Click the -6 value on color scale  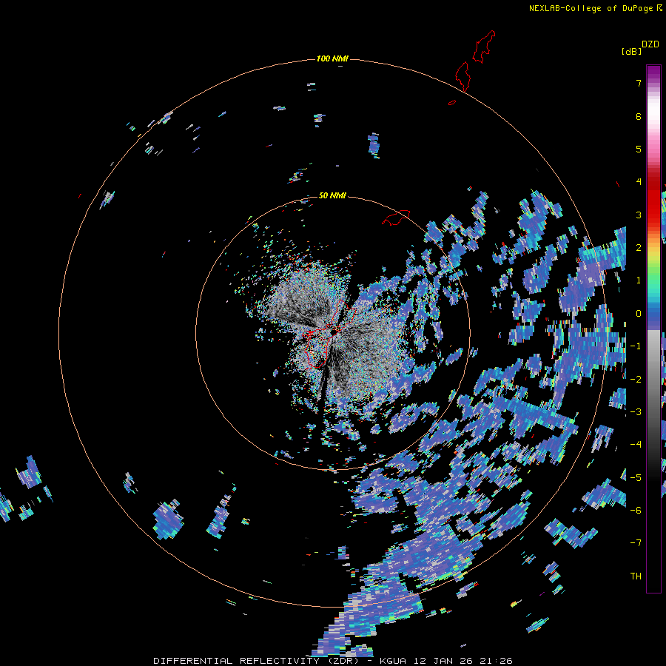pyautogui.click(x=636, y=511)
